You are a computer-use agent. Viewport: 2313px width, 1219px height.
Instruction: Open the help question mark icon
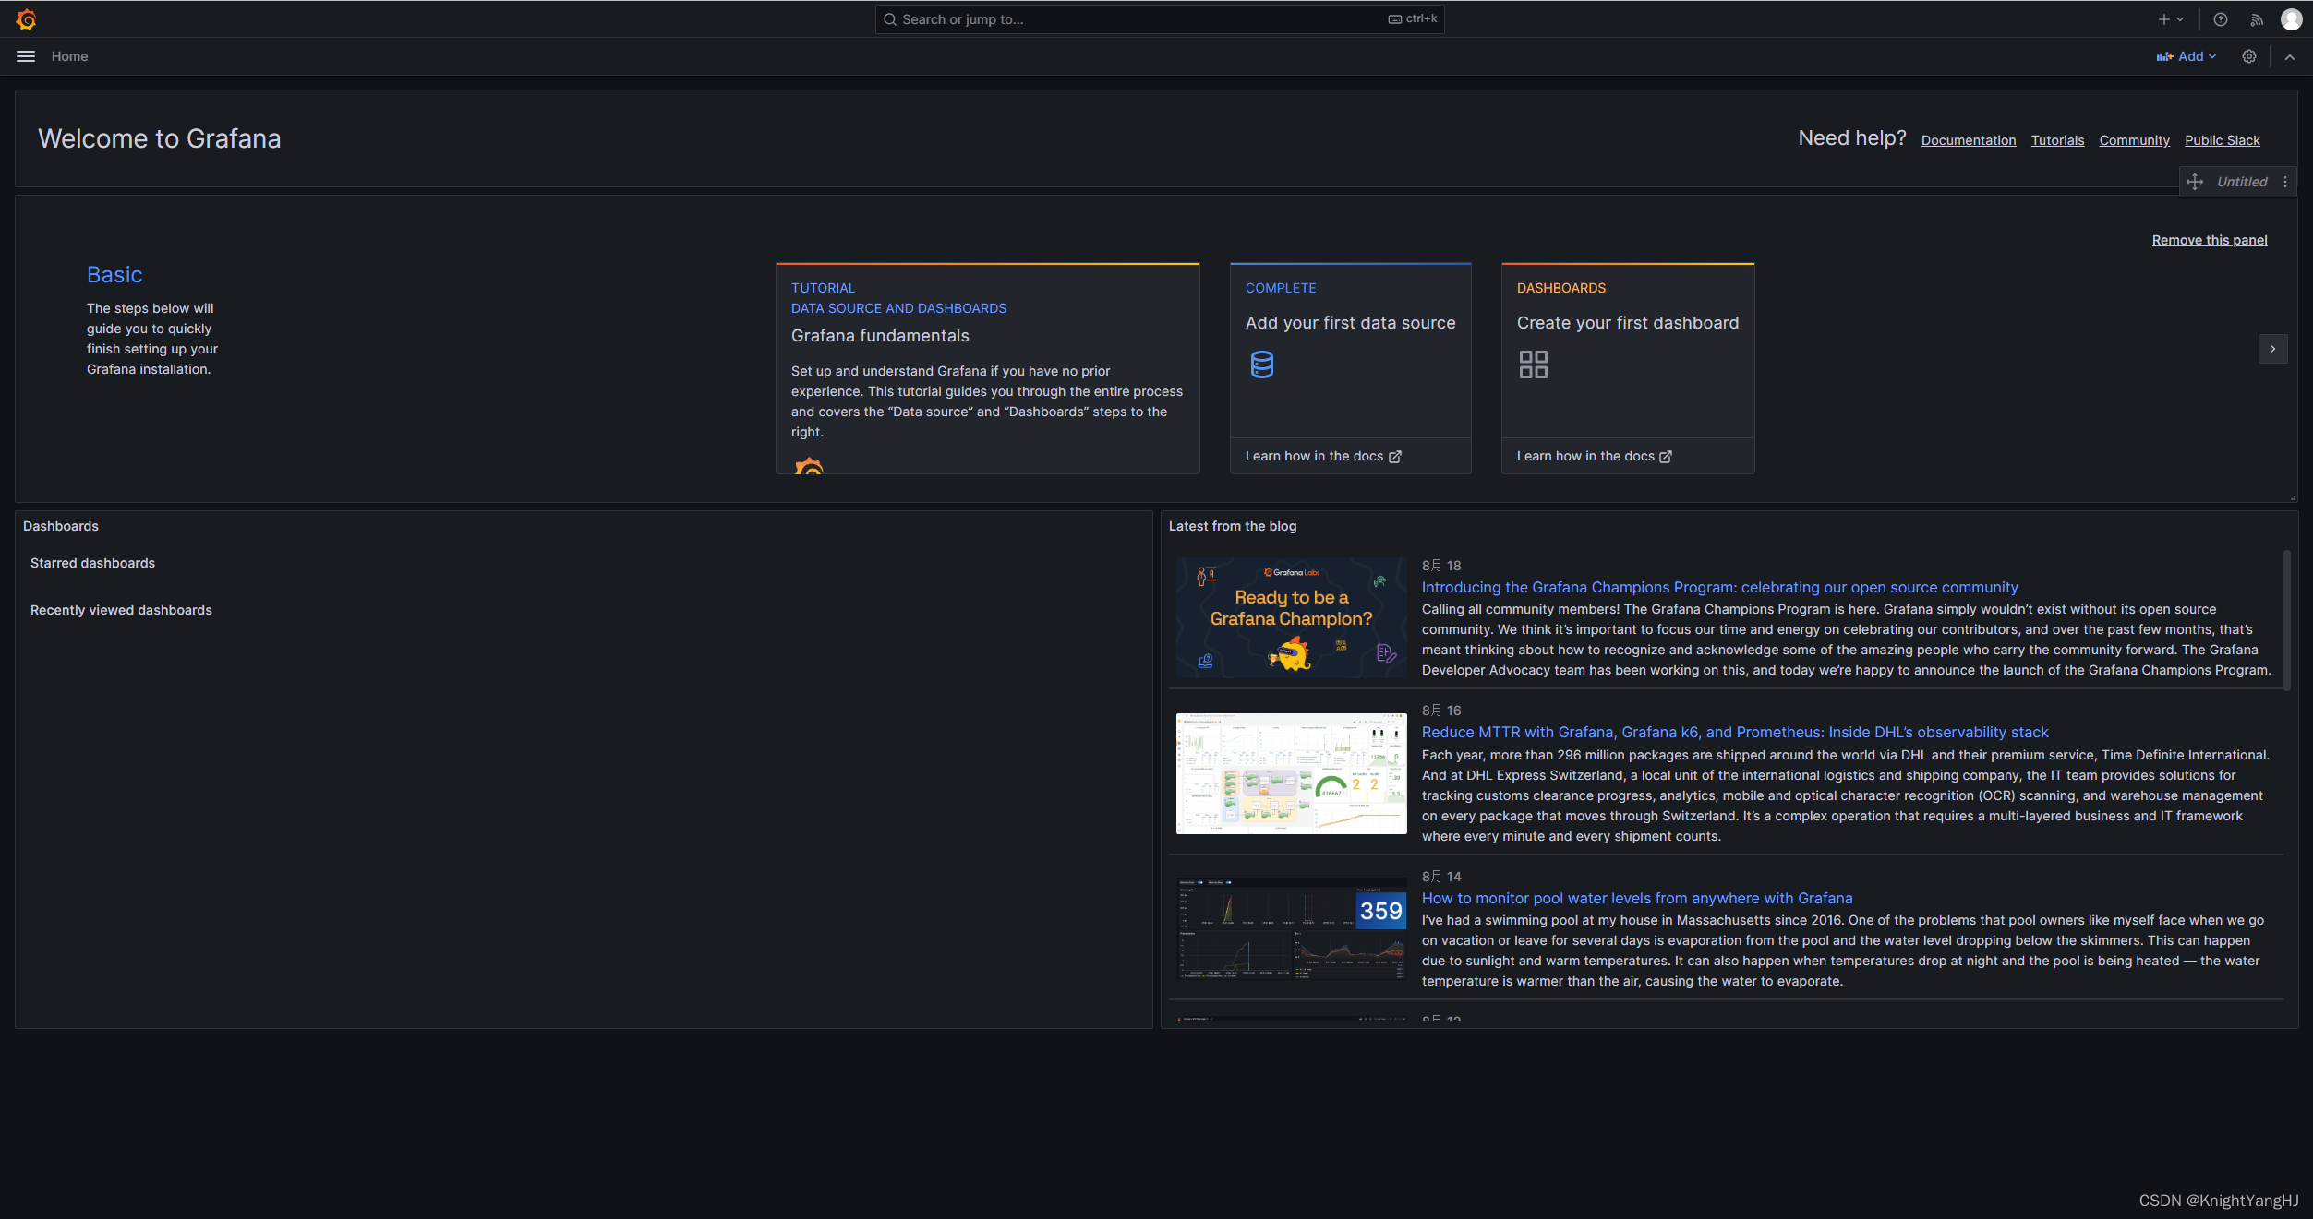coord(2221,19)
